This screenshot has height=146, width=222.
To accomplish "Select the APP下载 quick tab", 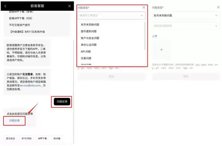I will (x=42, y=138).
